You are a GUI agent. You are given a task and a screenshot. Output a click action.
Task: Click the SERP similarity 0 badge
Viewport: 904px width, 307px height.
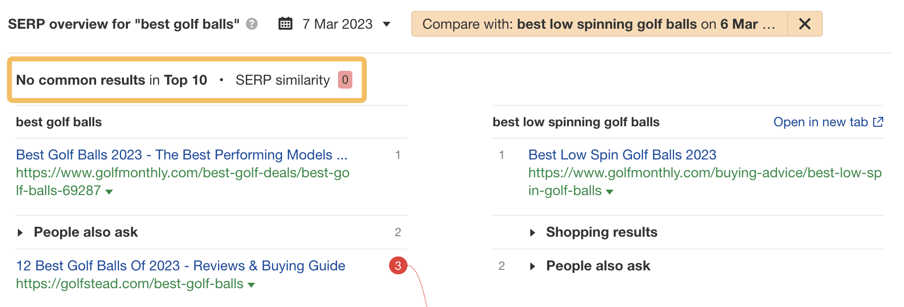[345, 80]
